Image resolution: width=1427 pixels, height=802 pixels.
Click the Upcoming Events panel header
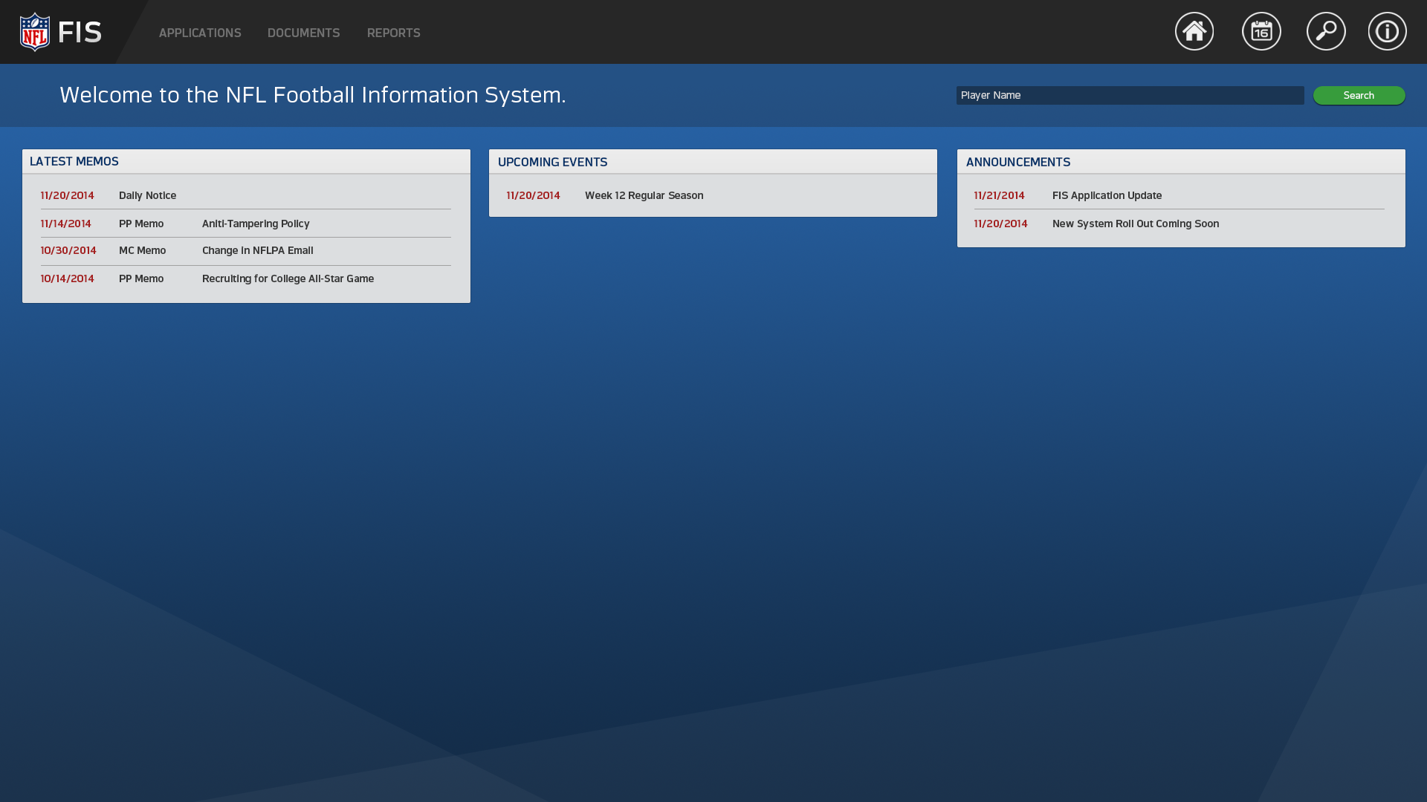coord(552,162)
